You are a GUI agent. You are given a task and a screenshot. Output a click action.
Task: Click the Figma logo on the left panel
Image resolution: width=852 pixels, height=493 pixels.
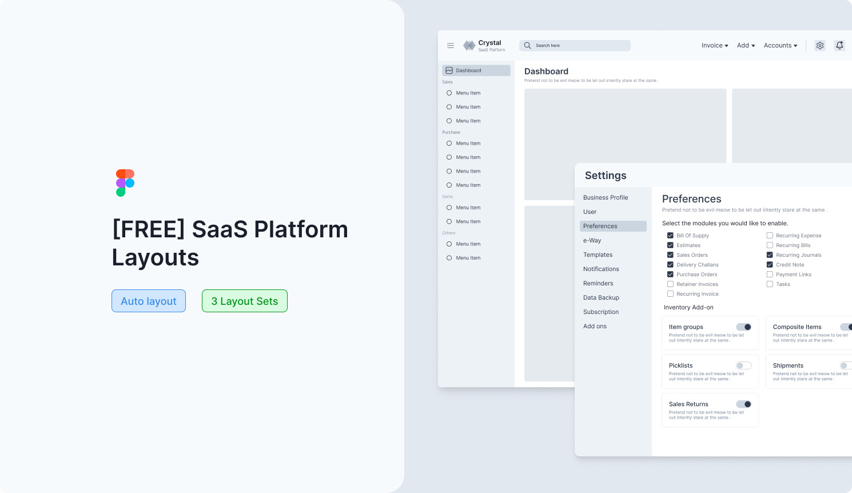pos(125,182)
